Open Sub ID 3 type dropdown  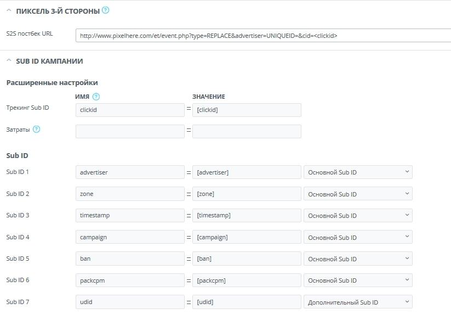358,215
